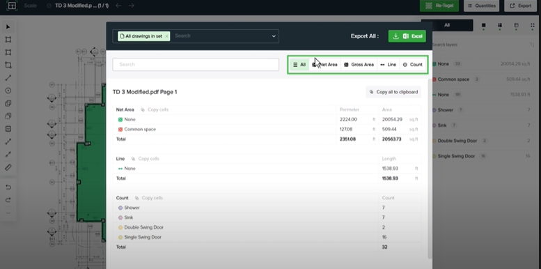Click the Export button in the top bar
This screenshot has width=541, height=269.
pyautogui.click(x=520, y=6)
